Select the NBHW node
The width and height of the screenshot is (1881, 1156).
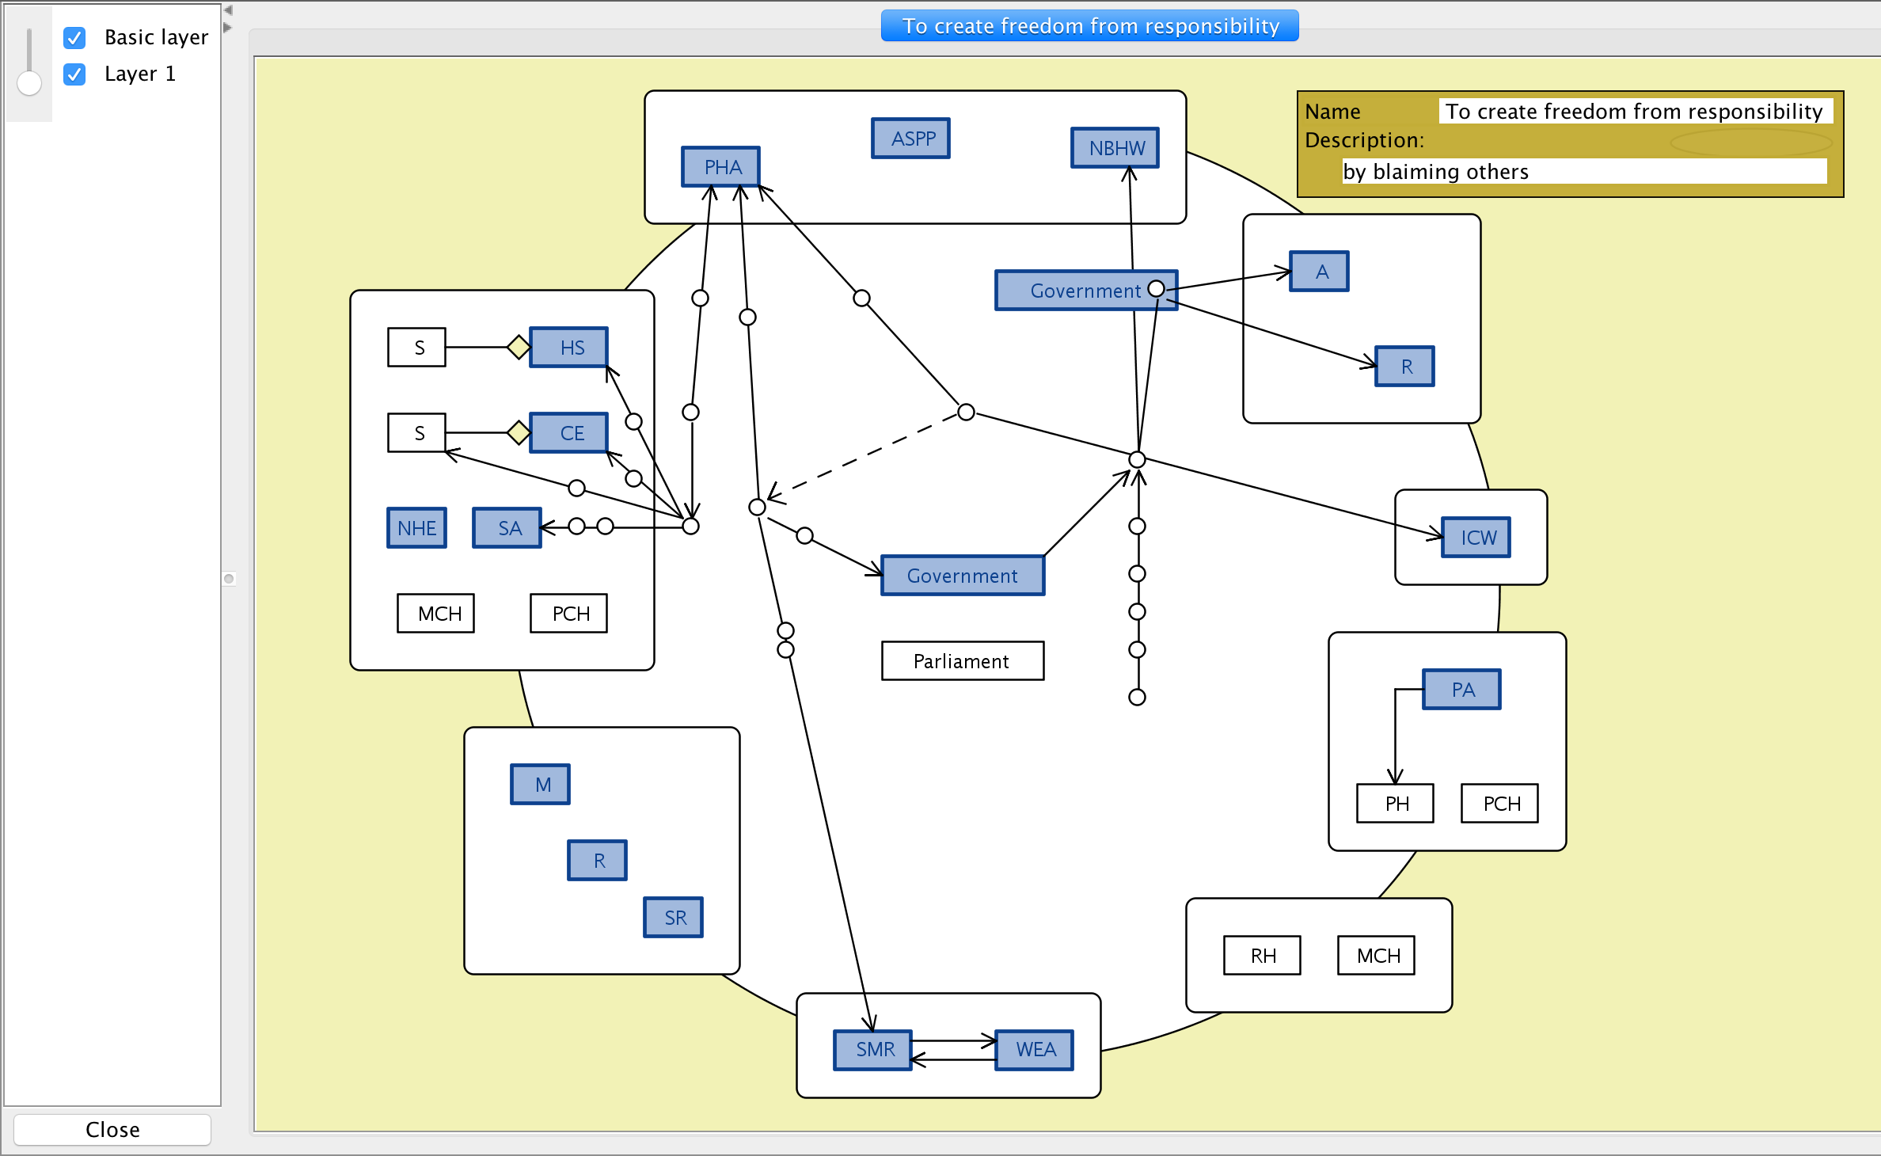pyautogui.click(x=1115, y=148)
